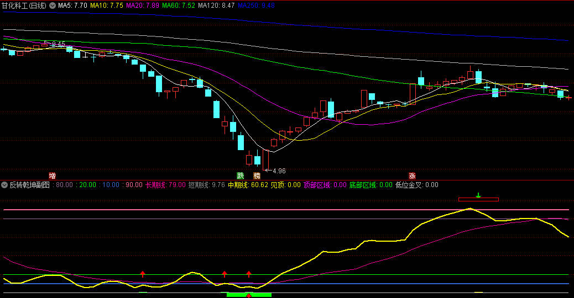Click the orange 榜 event marker
Screen dimensions: 574x298
point(257,175)
